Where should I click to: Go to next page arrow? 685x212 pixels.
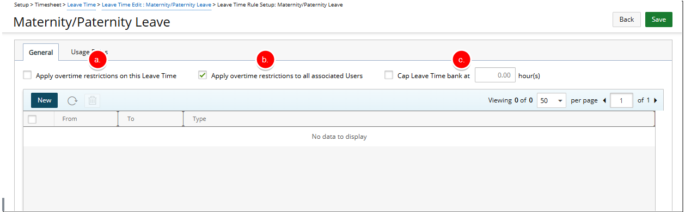[655, 100]
